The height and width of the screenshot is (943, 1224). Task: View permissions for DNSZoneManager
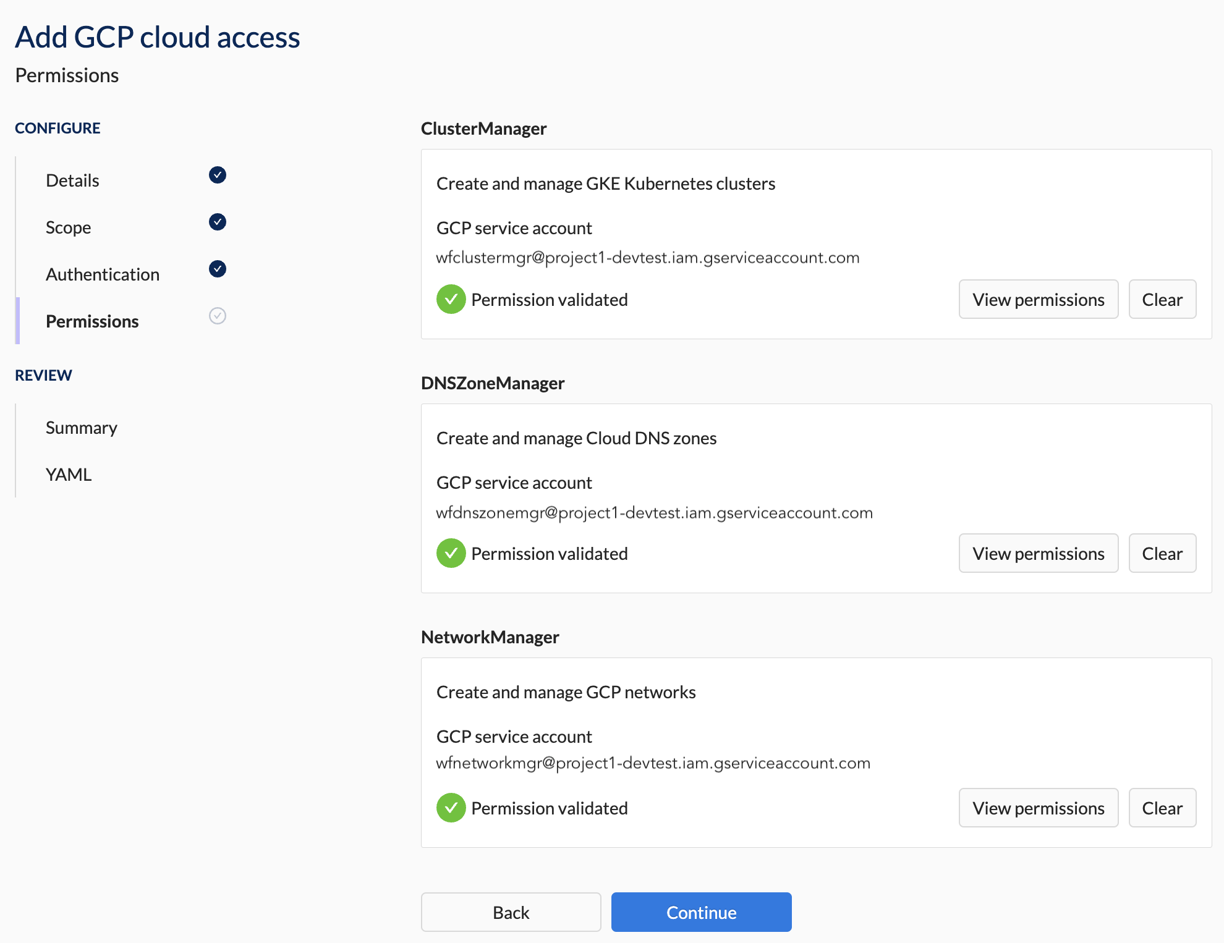(1039, 554)
